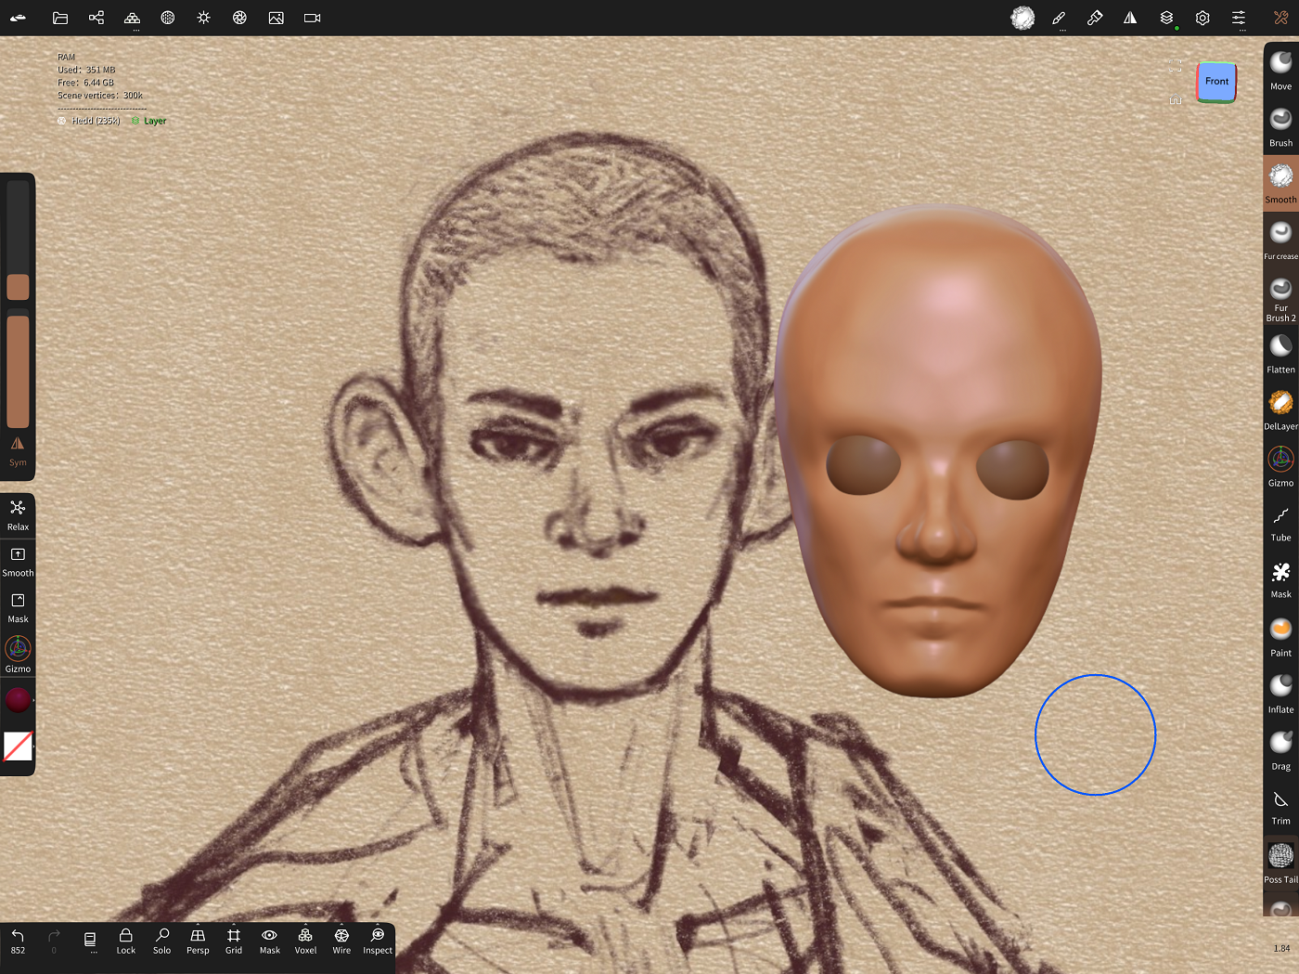Select the Fur Brush 2 tool
The image size is (1299, 974).
click(1280, 298)
